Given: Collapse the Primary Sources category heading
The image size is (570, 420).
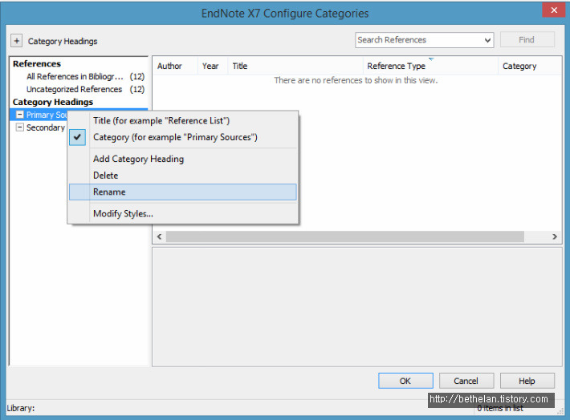Looking at the screenshot, I should [x=20, y=115].
